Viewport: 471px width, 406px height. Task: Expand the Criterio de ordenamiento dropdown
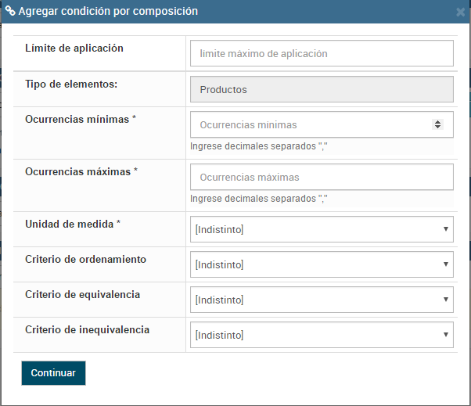[x=322, y=265]
